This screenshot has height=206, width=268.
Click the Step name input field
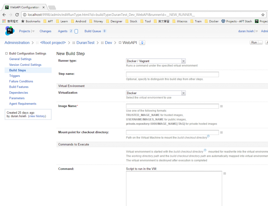(172, 75)
